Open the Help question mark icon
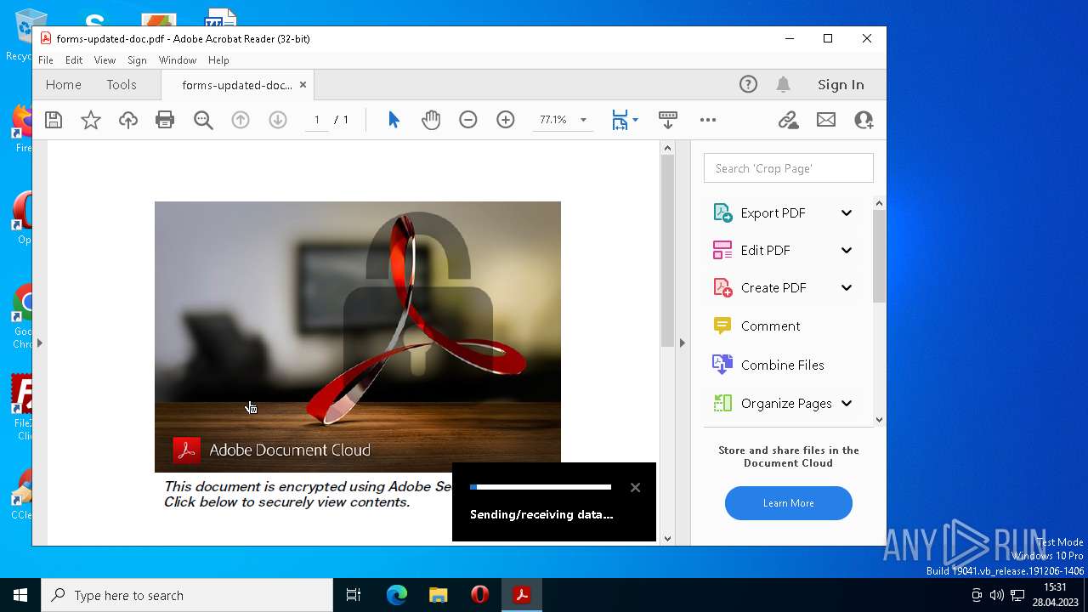Screen dimensions: 1088x612 [748, 84]
